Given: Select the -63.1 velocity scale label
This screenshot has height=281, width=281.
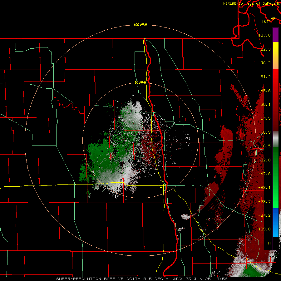Looking at the screenshot, I should 264,188.
